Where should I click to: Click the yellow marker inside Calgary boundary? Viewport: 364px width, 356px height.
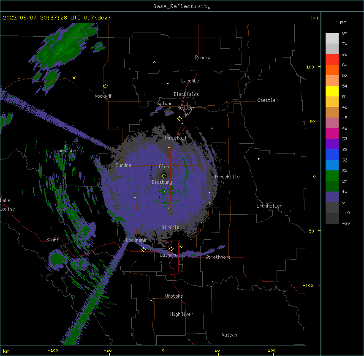[x=171, y=249]
